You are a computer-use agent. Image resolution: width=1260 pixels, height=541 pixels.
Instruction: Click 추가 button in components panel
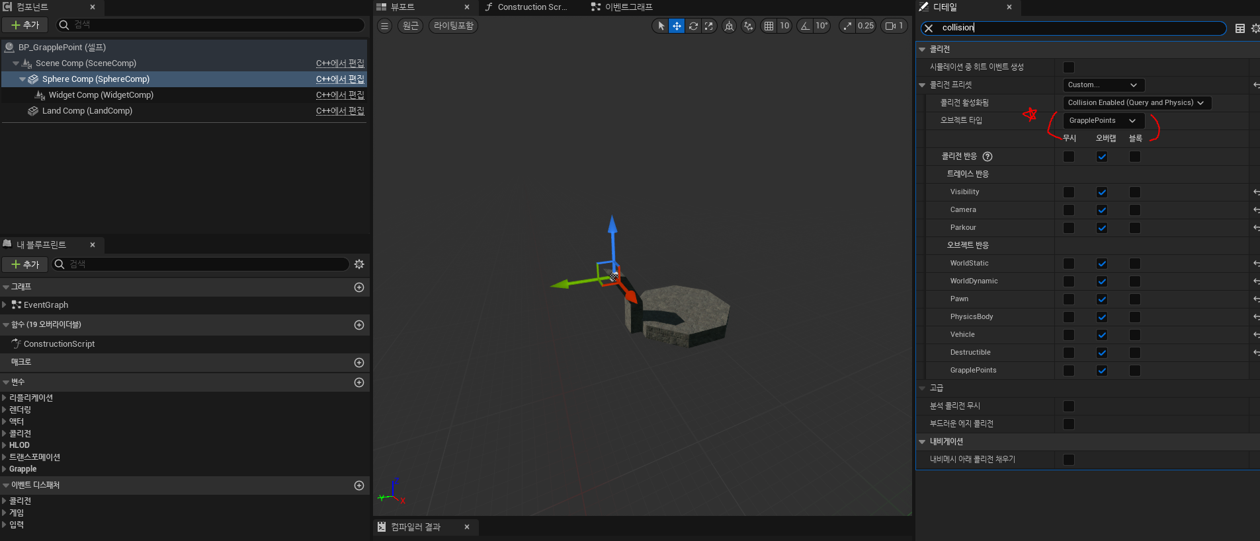click(24, 25)
